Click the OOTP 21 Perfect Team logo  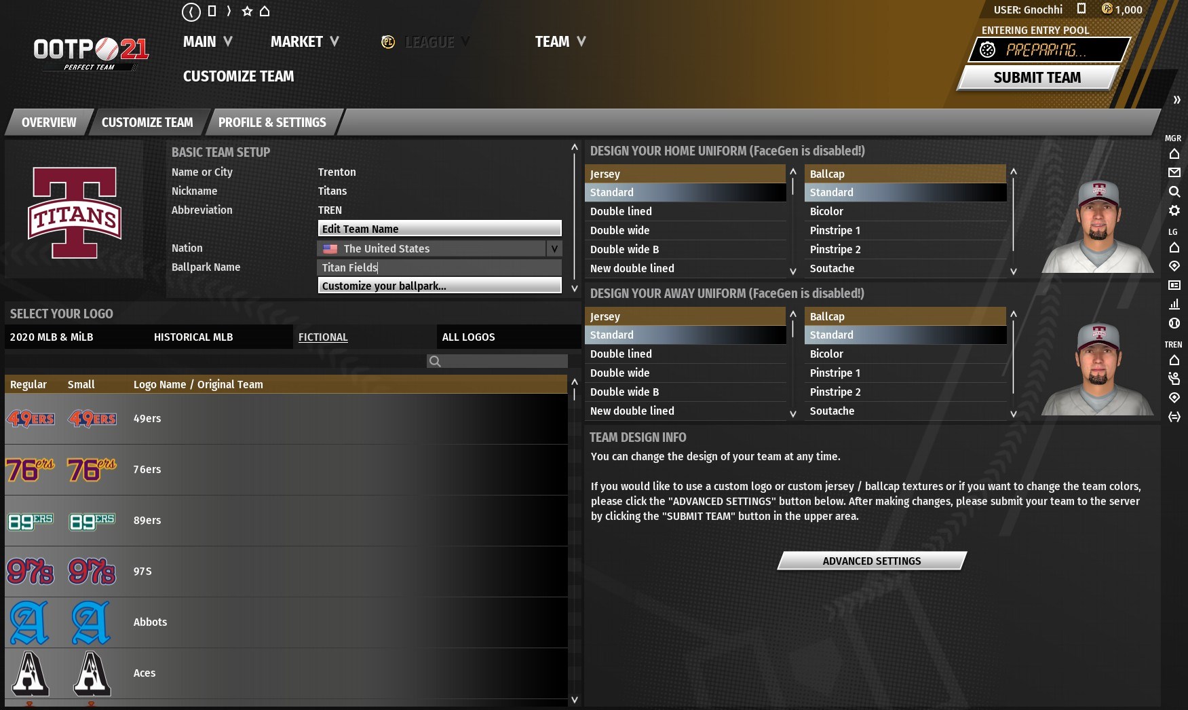click(x=91, y=53)
